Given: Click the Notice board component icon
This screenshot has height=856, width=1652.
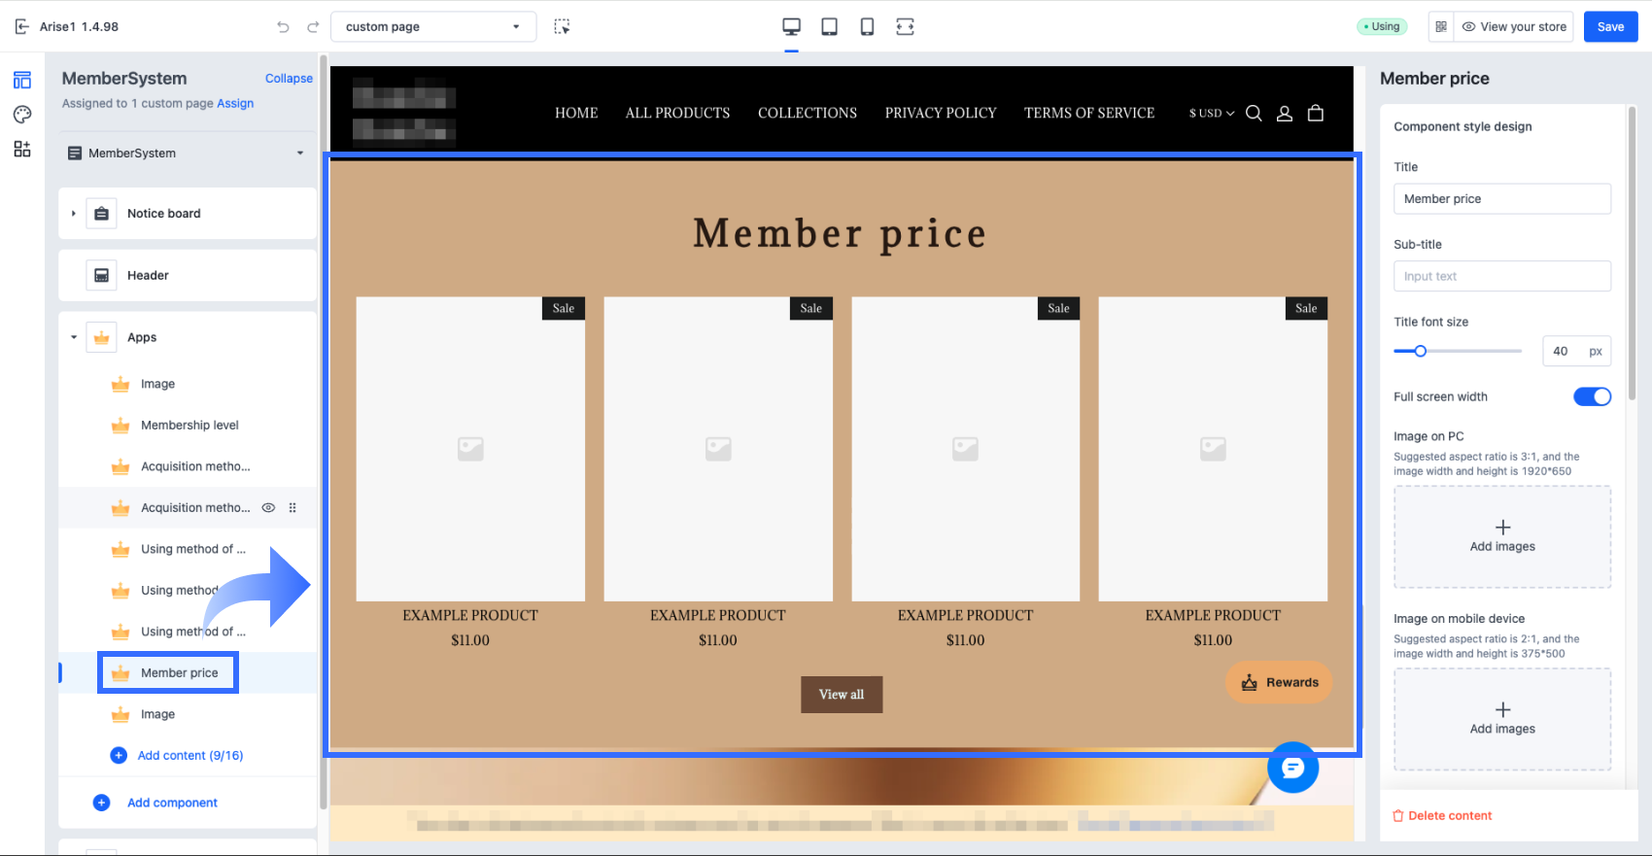Looking at the screenshot, I should click(101, 214).
